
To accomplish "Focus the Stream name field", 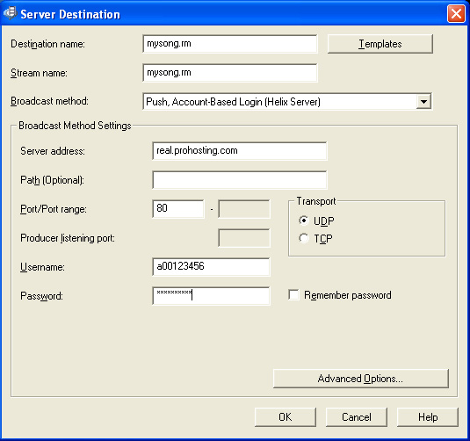I will pos(230,73).
